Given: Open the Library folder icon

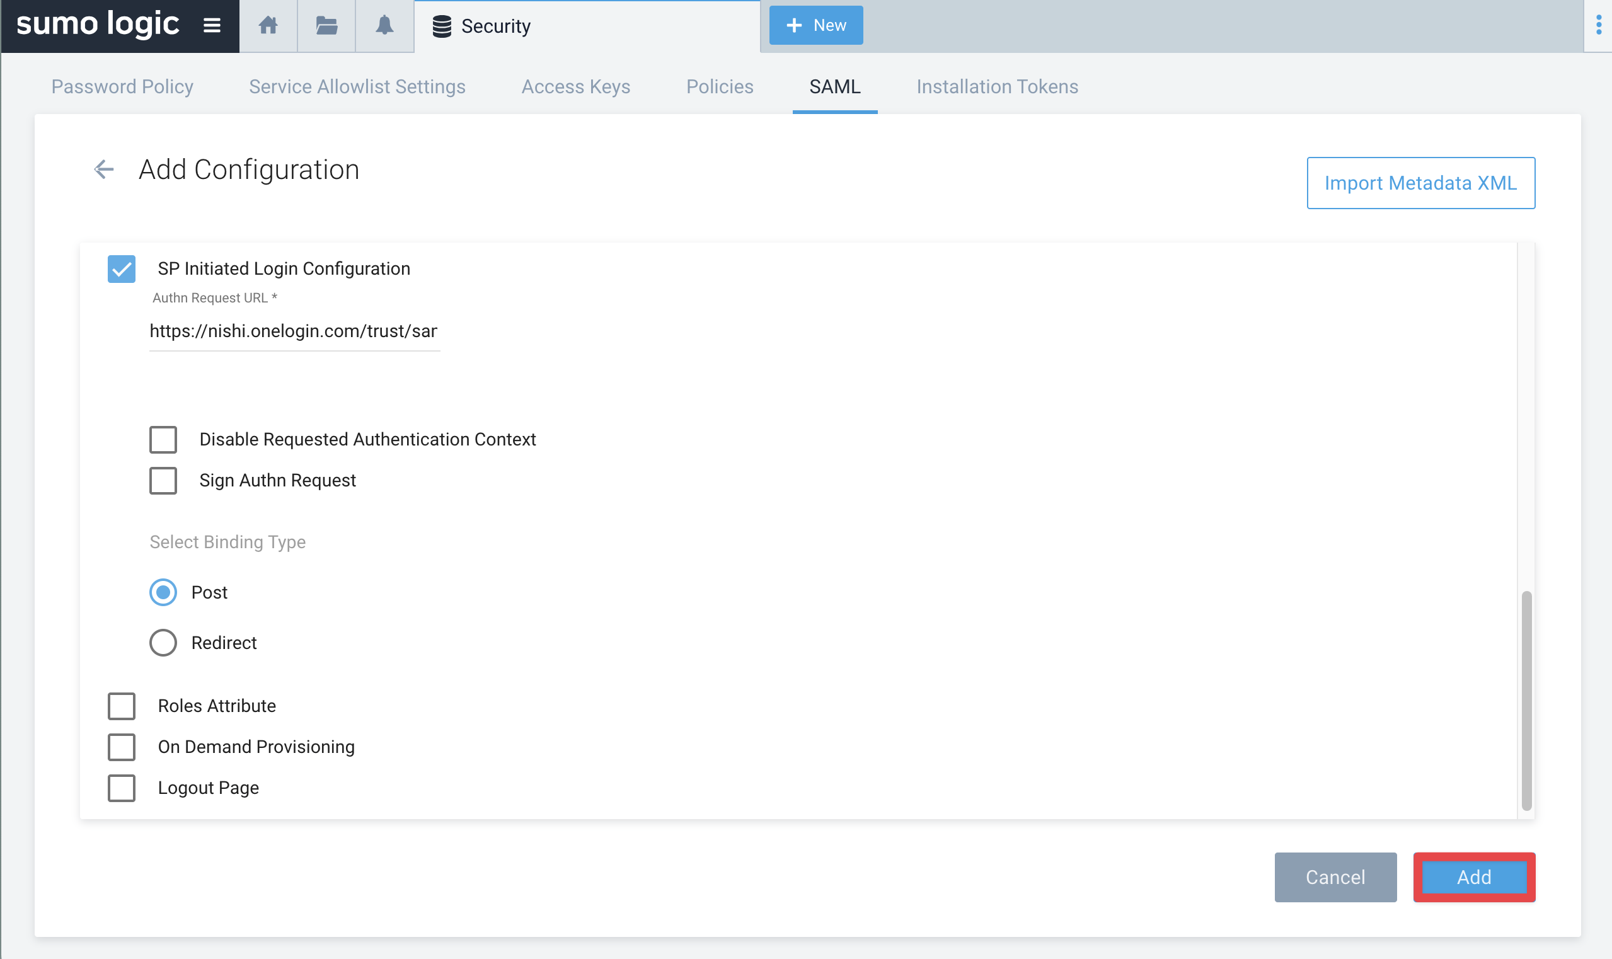Looking at the screenshot, I should click(x=326, y=26).
